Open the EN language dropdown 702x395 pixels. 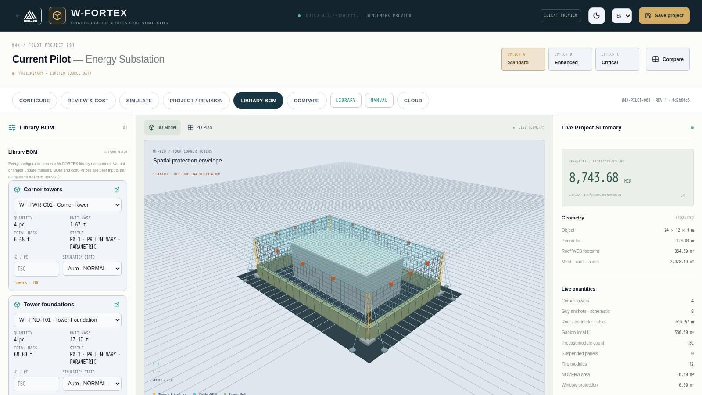(622, 16)
